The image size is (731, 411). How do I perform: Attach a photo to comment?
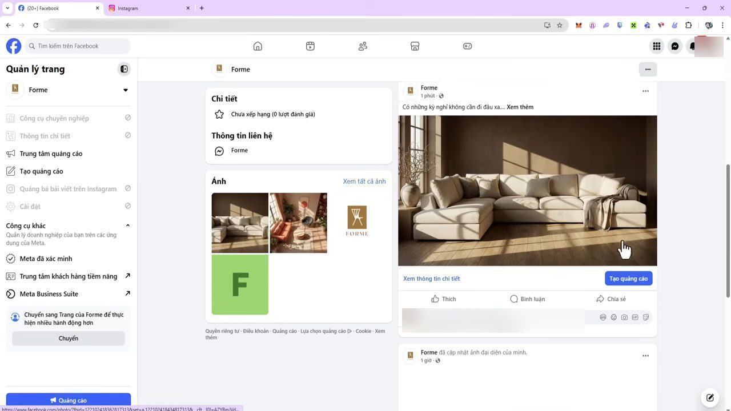point(624,317)
